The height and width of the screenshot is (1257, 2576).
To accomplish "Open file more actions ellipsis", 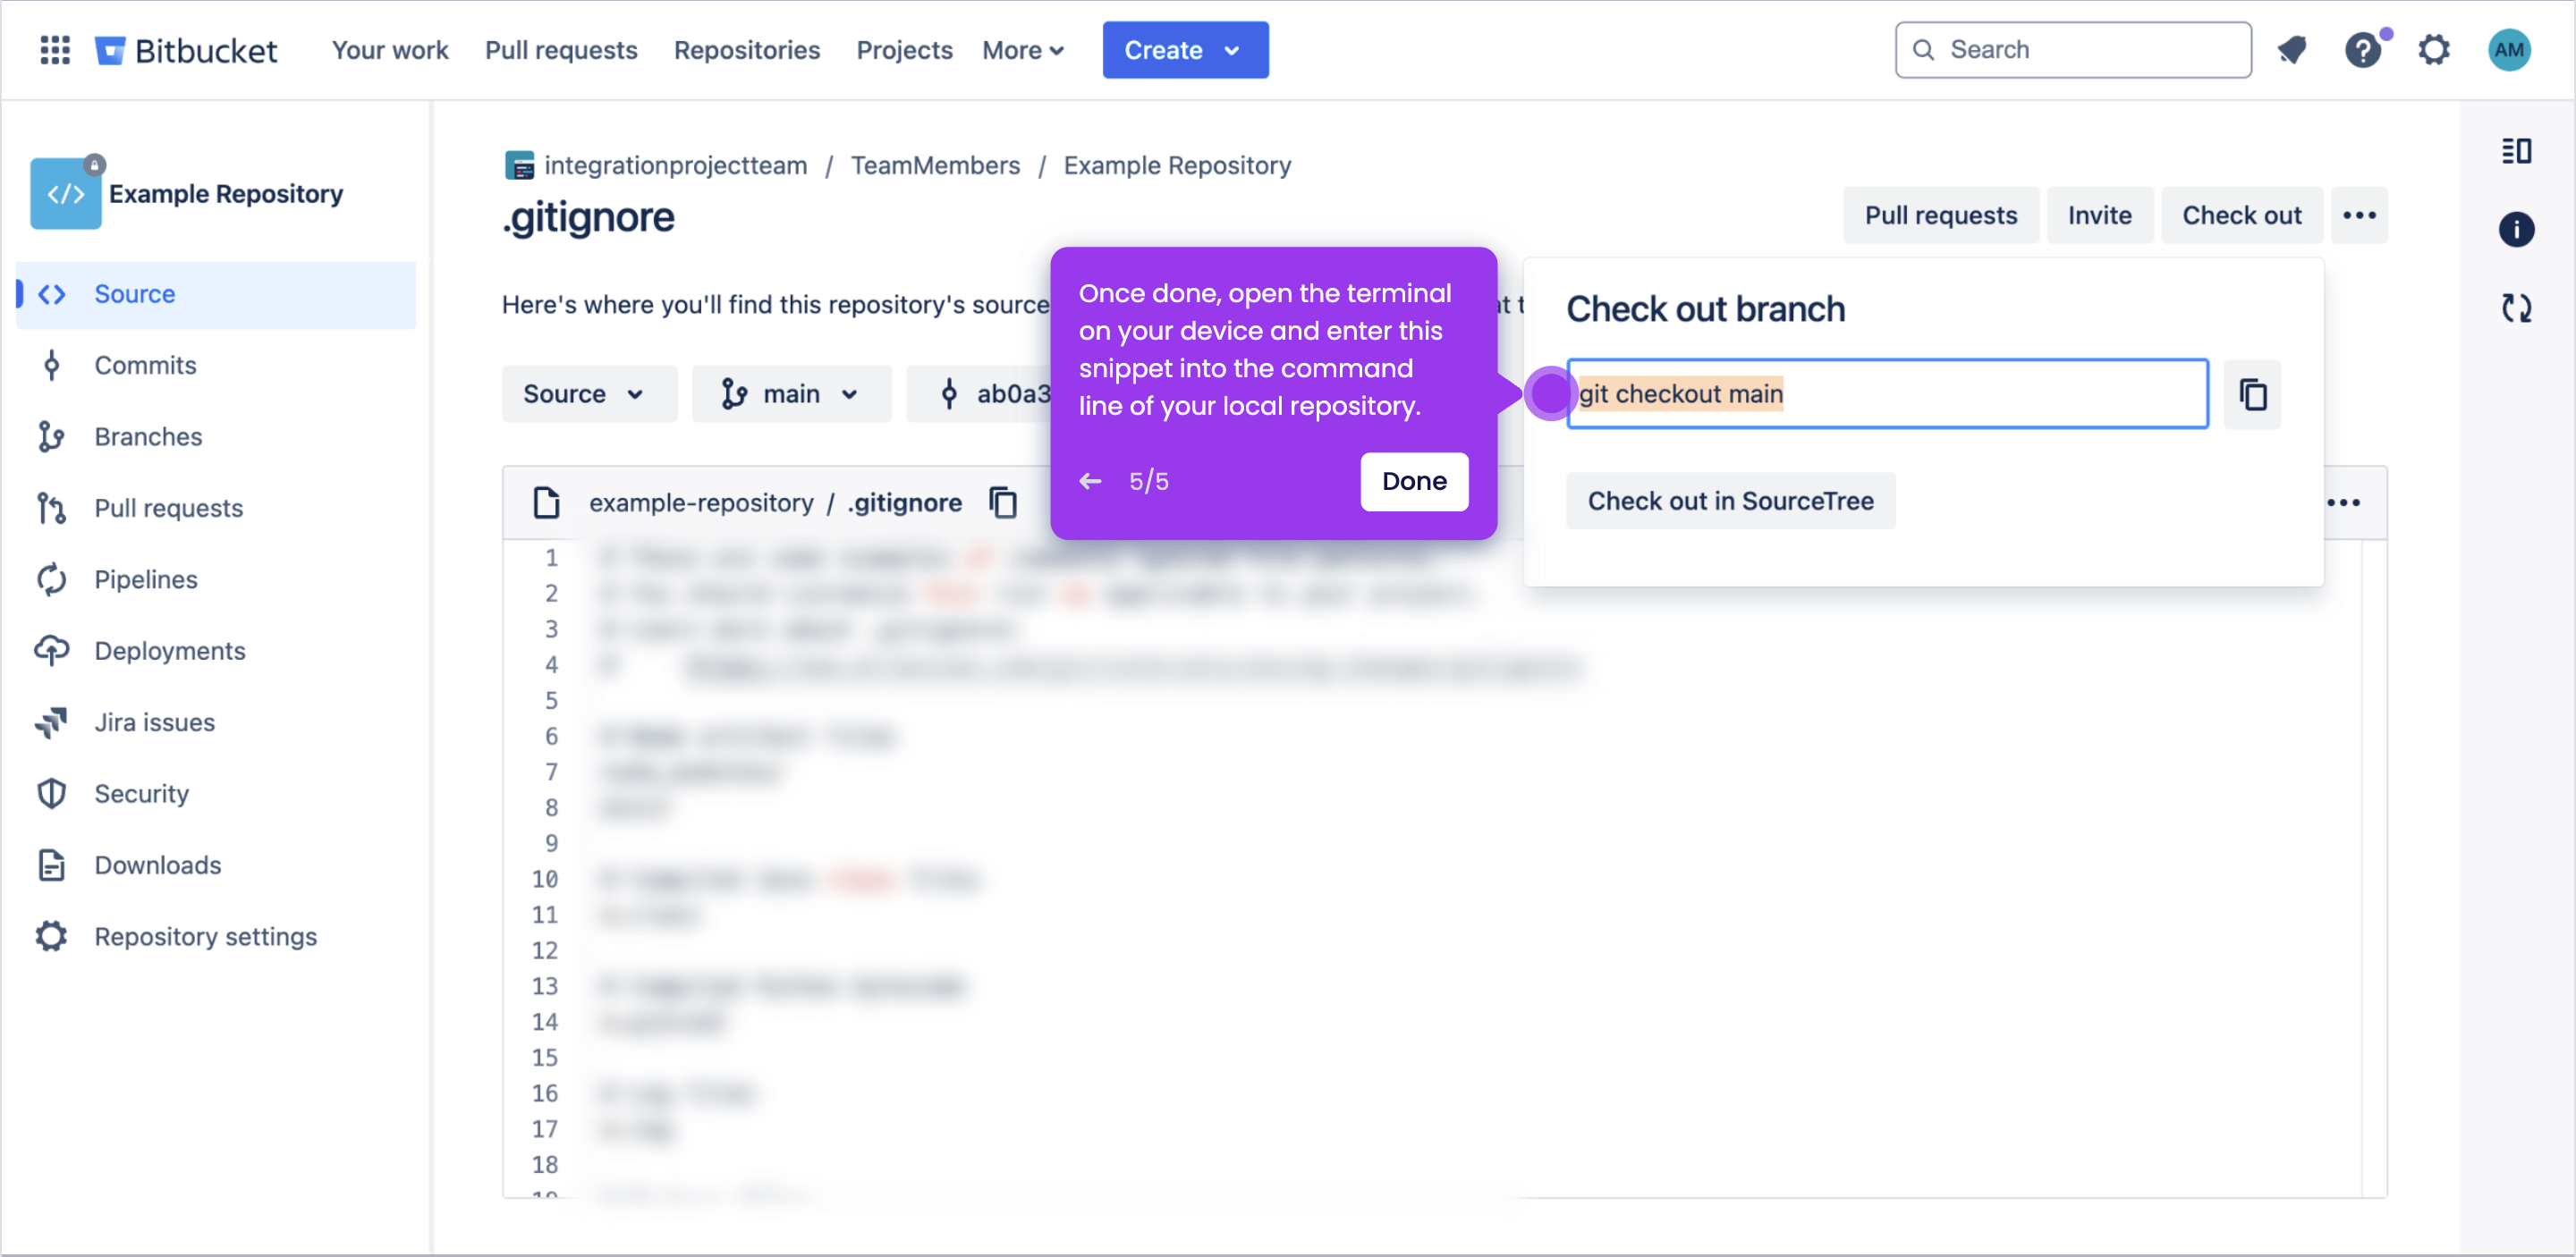I will coord(2343,502).
